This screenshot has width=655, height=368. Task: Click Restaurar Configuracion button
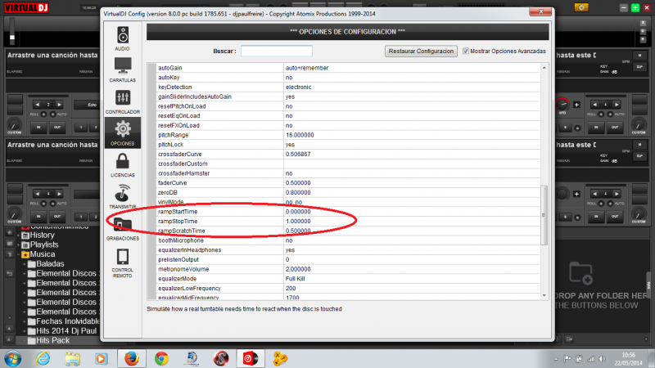[421, 51]
